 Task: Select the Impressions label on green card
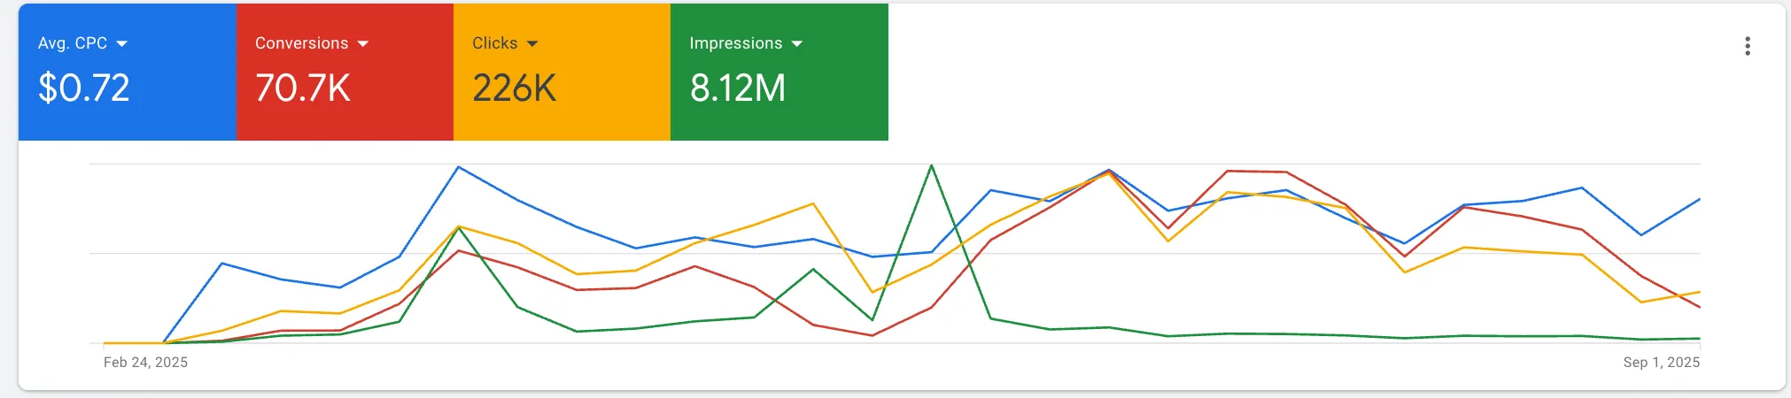[x=735, y=43]
